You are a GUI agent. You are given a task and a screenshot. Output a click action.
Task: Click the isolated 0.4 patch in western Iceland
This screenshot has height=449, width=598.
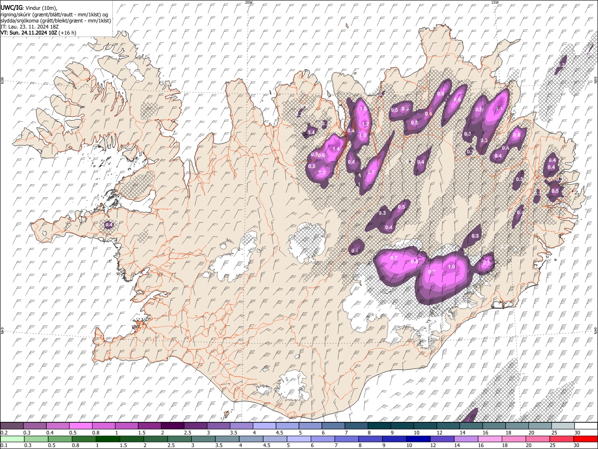pos(109,225)
